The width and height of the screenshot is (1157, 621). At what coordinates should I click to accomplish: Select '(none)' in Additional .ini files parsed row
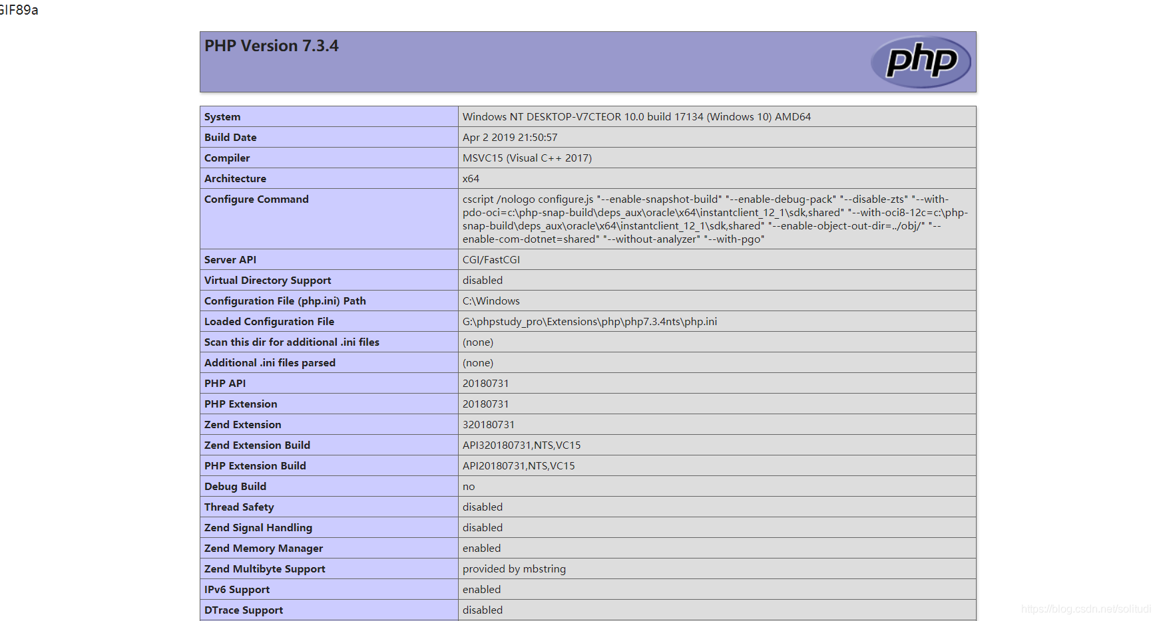tap(478, 363)
